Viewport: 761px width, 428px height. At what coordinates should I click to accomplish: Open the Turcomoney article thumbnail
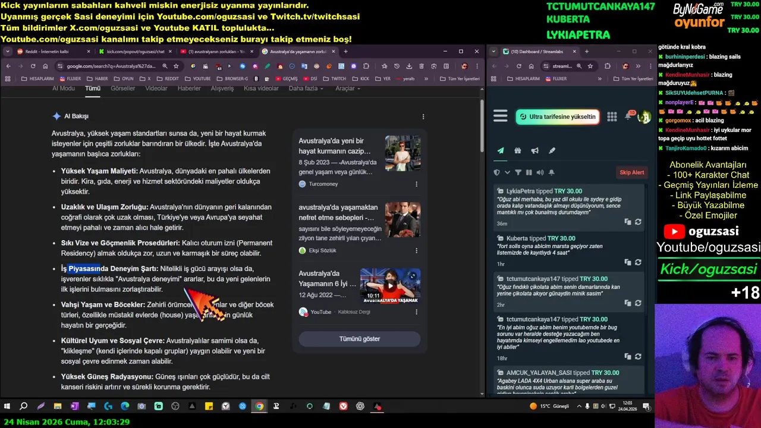tap(402, 153)
